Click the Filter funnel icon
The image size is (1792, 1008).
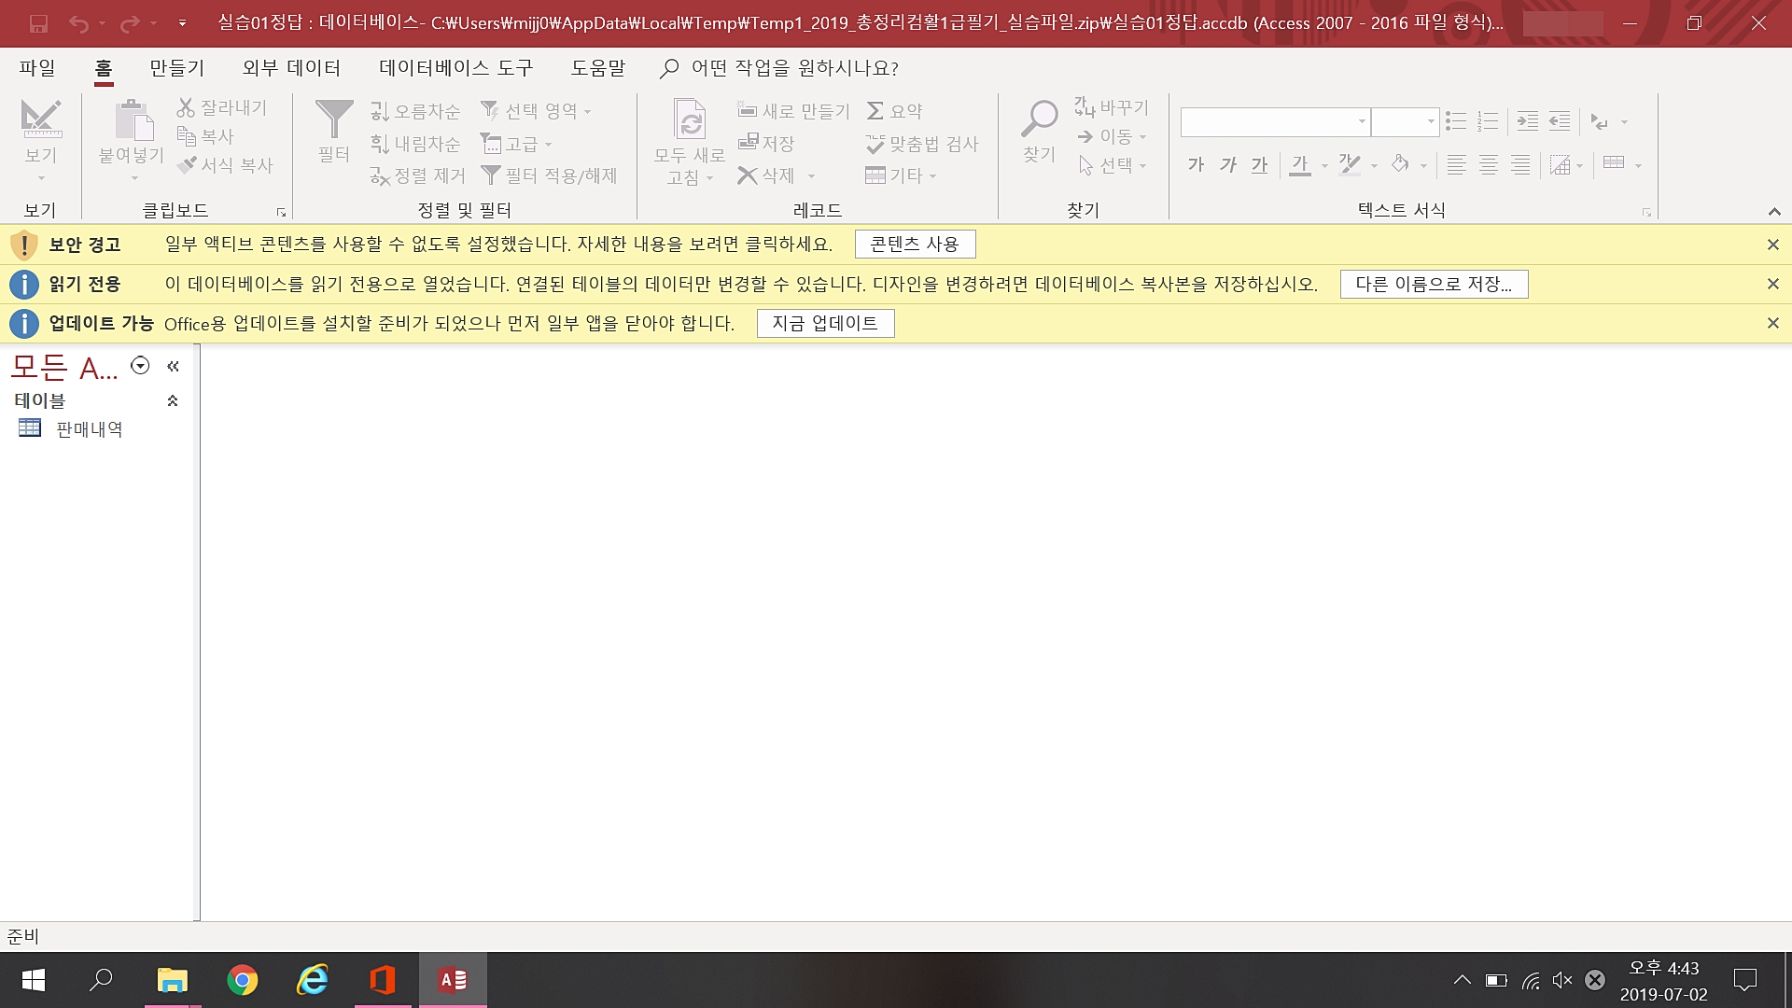[x=333, y=121]
